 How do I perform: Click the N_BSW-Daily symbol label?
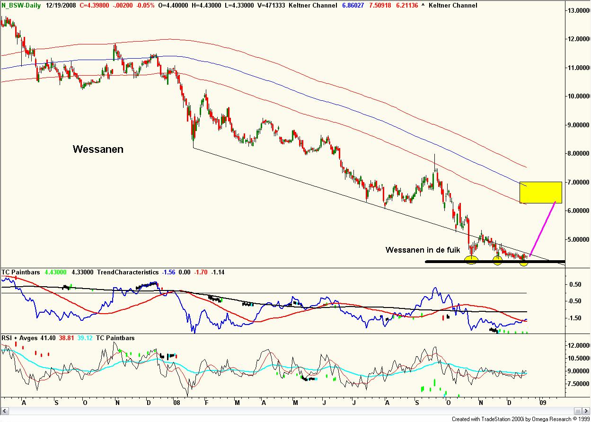coord(21,5)
